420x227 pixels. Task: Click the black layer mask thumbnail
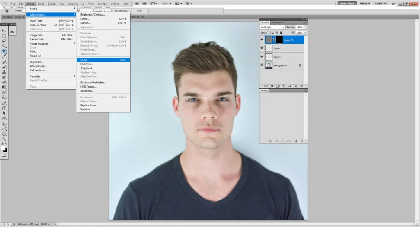point(279,40)
